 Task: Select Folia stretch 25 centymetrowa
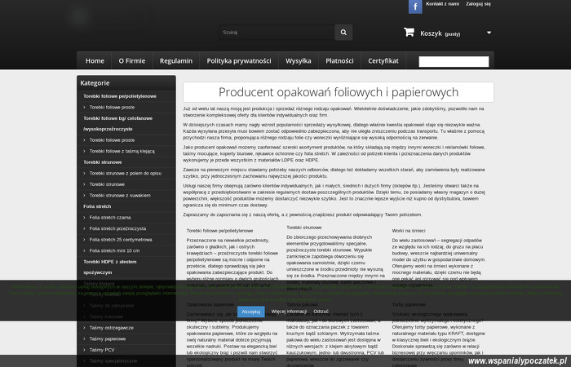tap(121, 240)
